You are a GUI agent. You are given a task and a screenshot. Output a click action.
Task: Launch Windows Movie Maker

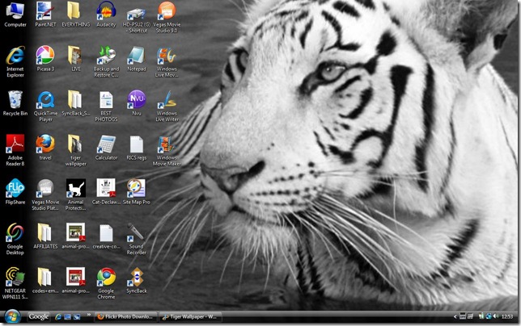pos(167,150)
